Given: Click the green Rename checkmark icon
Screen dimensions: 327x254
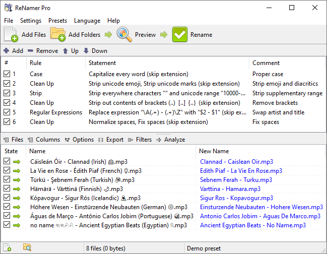Looking at the screenshot, I should tap(179, 35).
